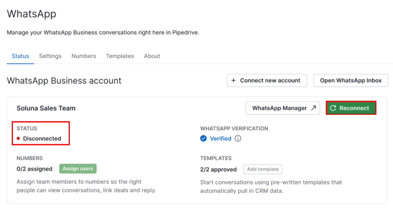Click the Assign users button
393x210 pixels.
click(x=78, y=168)
